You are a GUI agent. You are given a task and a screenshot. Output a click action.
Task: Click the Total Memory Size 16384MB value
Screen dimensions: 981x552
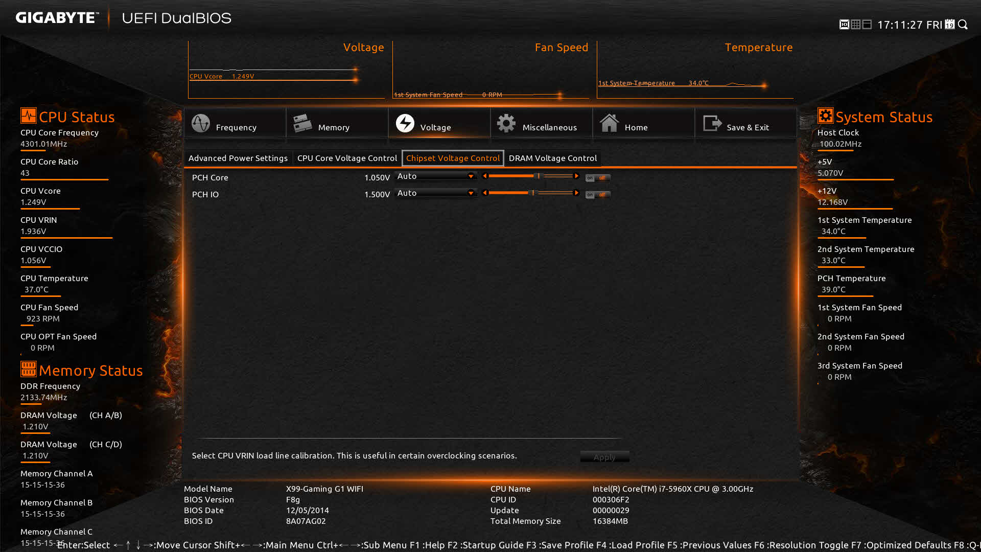[610, 521]
